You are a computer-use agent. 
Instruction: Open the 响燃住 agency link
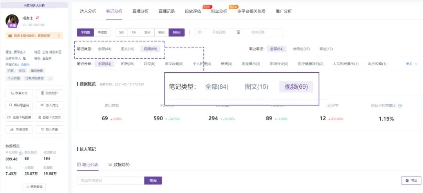click(x=25, y=64)
